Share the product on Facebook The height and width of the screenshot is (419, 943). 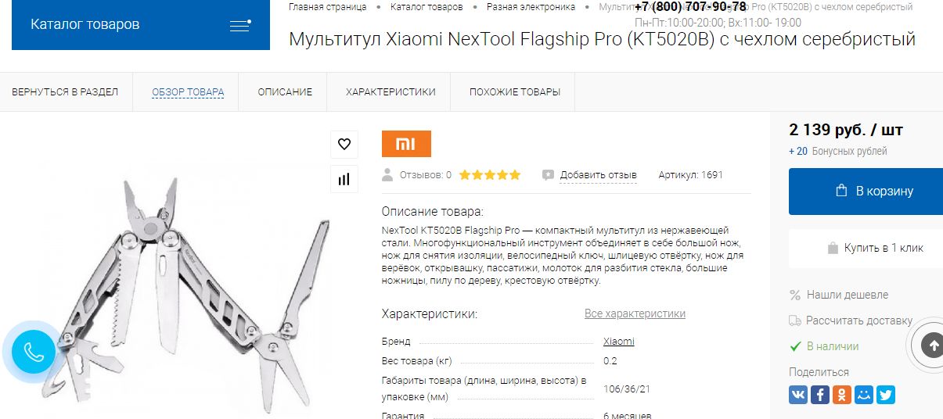820,395
